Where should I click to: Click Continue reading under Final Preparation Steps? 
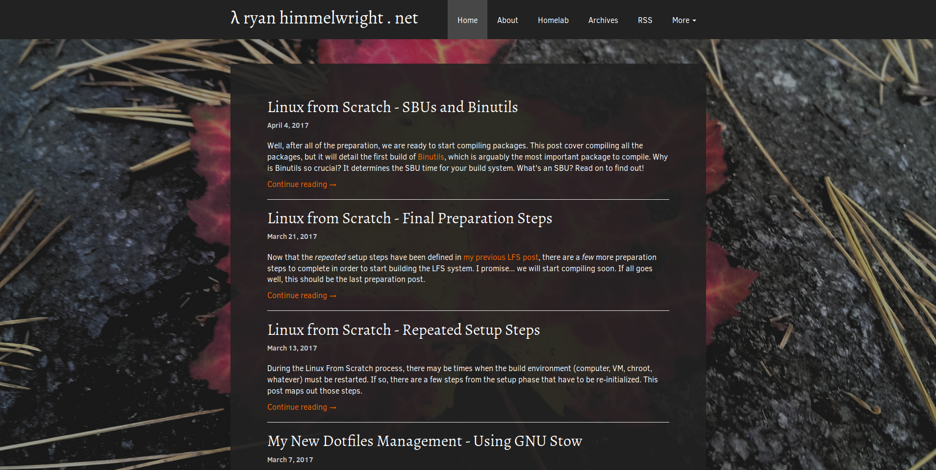297,296
